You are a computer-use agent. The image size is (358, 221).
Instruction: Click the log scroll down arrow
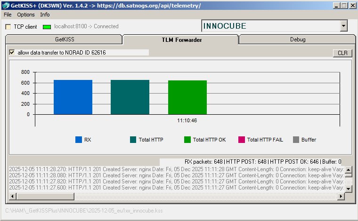click(348, 189)
